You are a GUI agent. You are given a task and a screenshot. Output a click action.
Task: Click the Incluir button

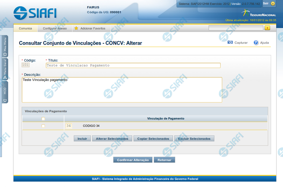82,139
